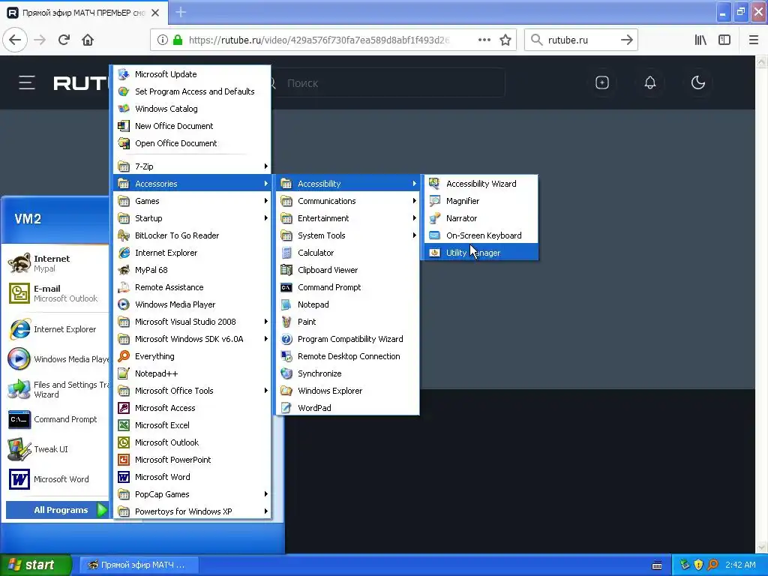The height and width of the screenshot is (576, 768).
Task: Click the Paint icon
Action: pos(286,322)
